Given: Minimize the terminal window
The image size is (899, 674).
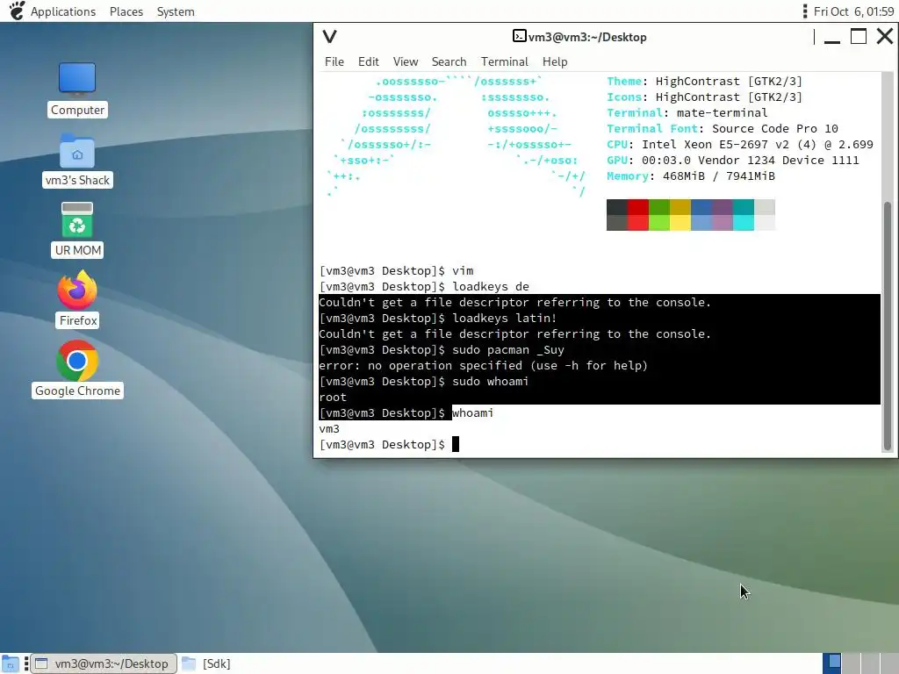Looking at the screenshot, I should (x=832, y=38).
